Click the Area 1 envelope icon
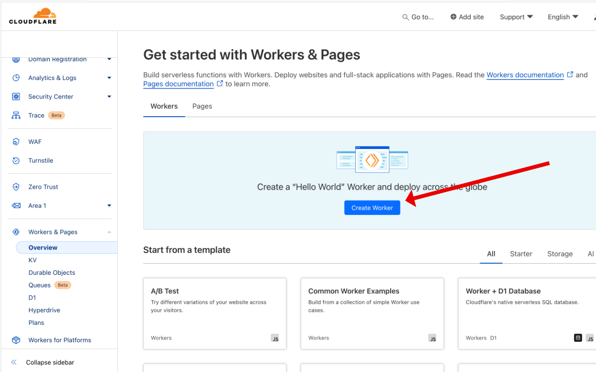The image size is (596, 372). pos(16,206)
